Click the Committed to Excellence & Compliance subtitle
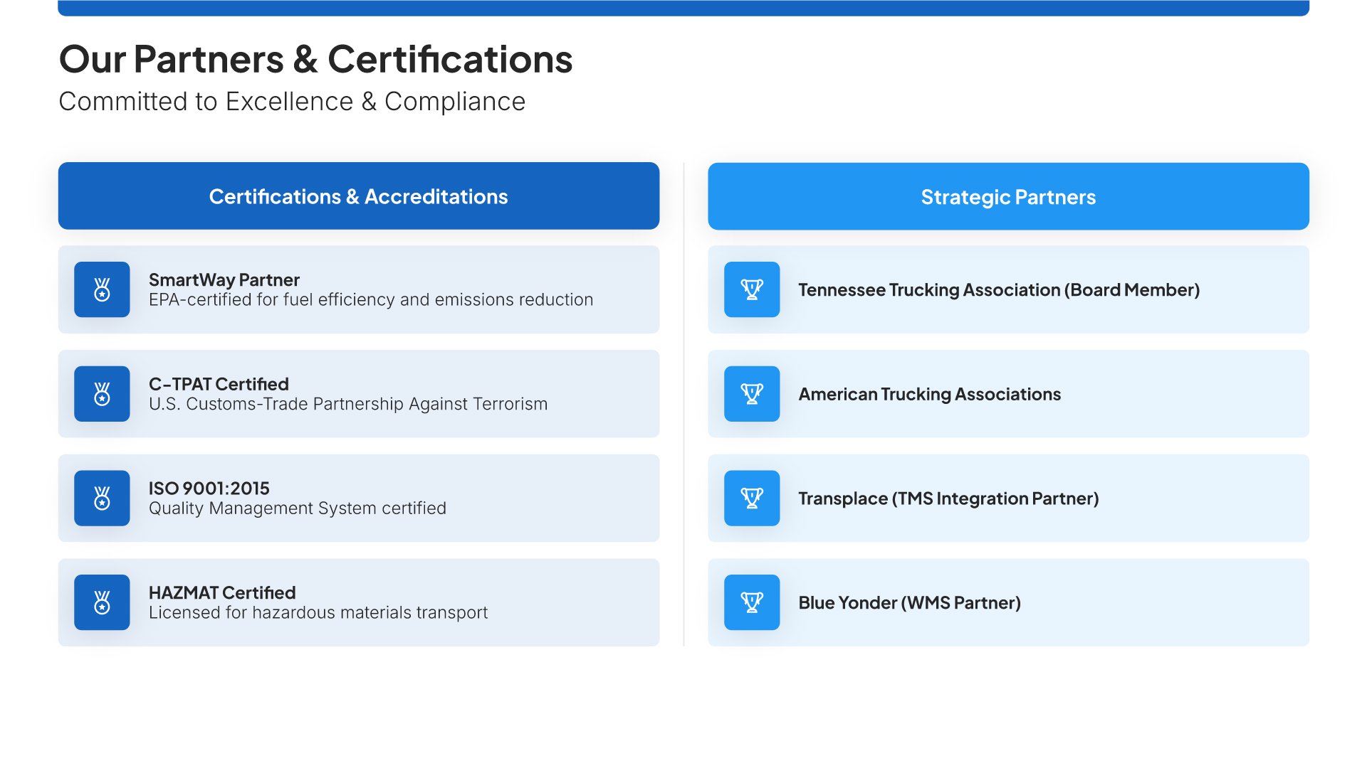The height and width of the screenshot is (768, 1367). point(292,102)
